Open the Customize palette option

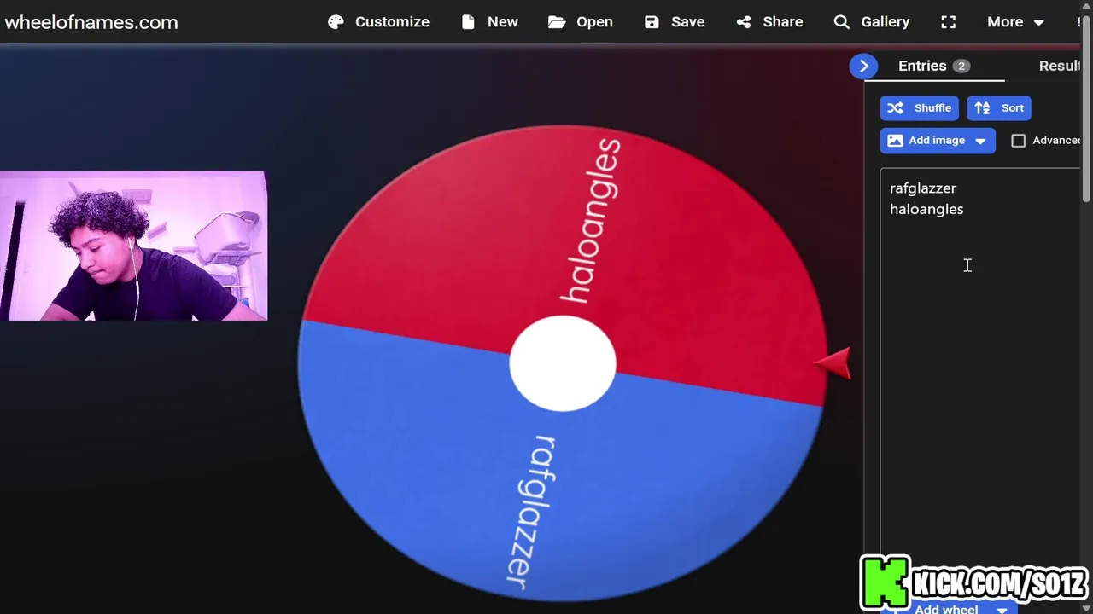point(378,22)
